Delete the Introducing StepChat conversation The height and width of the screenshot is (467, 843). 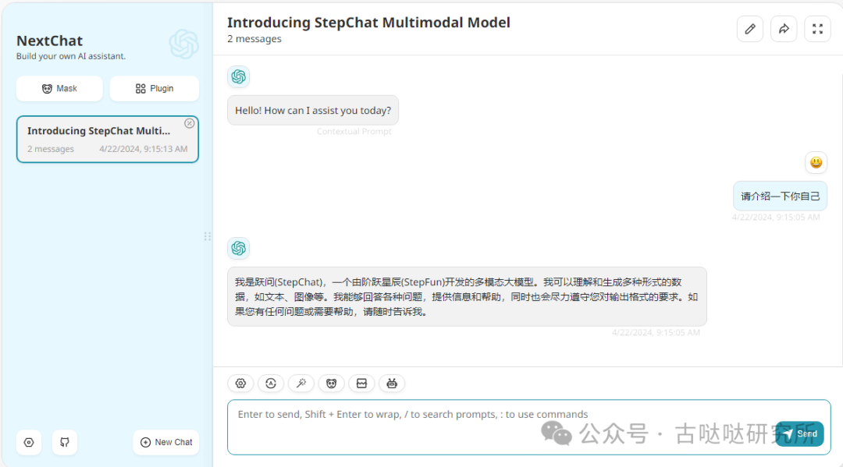pyautogui.click(x=189, y=123)
